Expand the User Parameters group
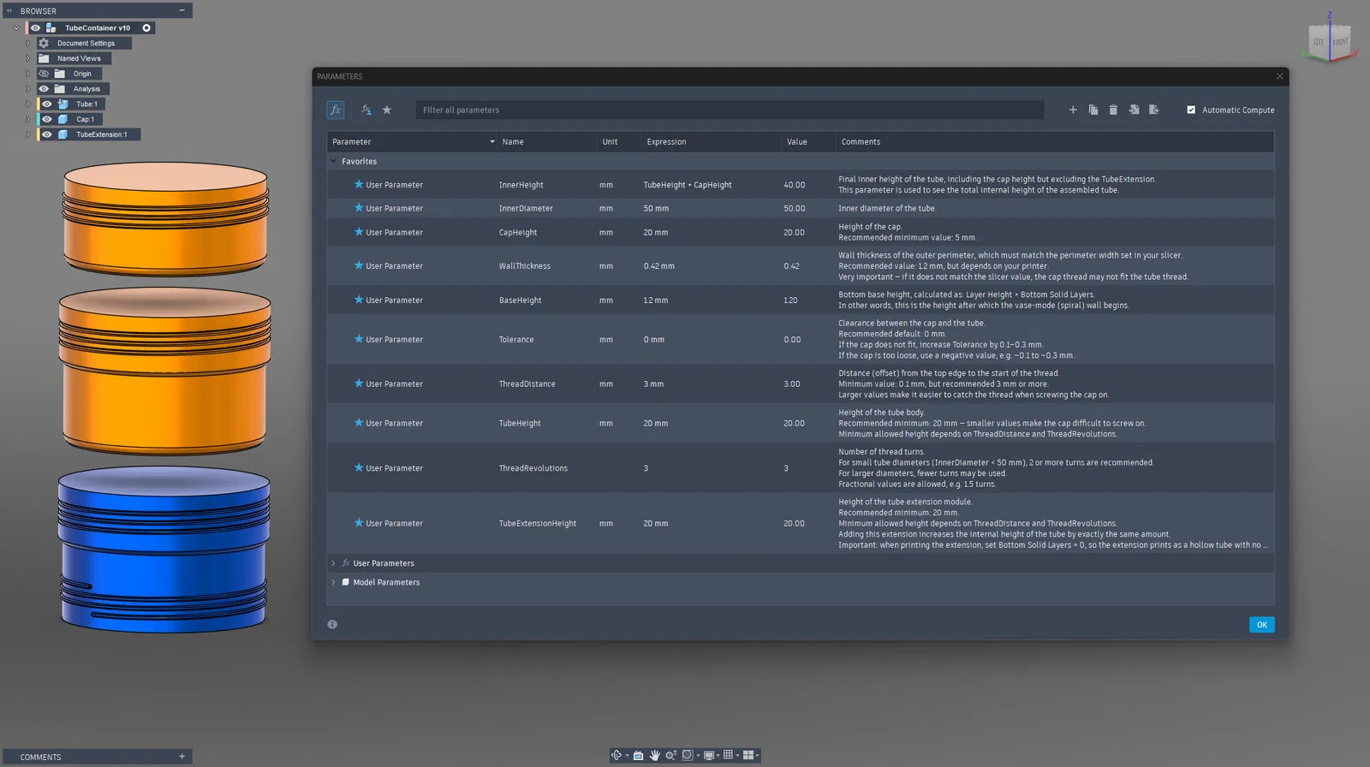Image resolution: width=1370 pixels, height=767 pixels. tap(333, 563)
